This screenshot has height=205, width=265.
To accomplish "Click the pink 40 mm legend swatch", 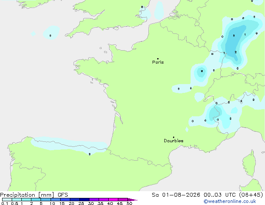I will 113,200.
